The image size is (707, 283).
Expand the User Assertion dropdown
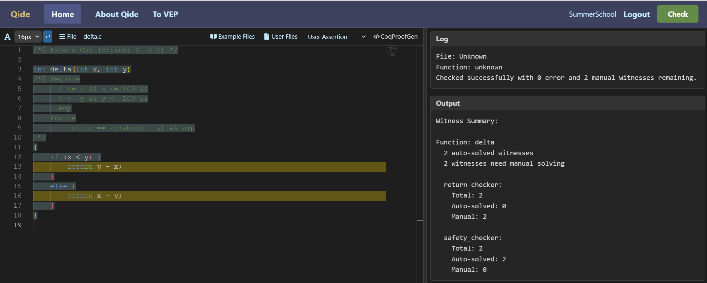pyautogui.click(x=336, y=37)
